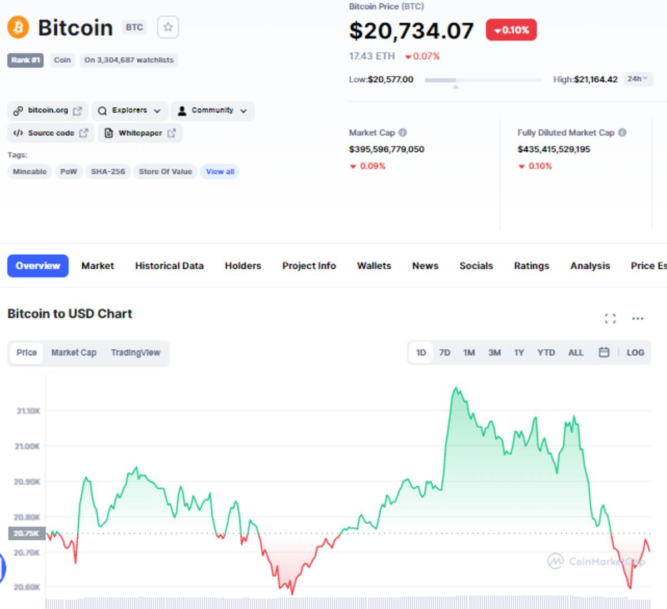667x609 pixels.
Task: Click the orange Bitcoin logo icon
Action: point(18,27)
